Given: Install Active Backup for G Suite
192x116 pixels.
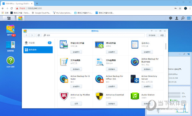Looking at the screenshot, I should click(x=76, y=86).
